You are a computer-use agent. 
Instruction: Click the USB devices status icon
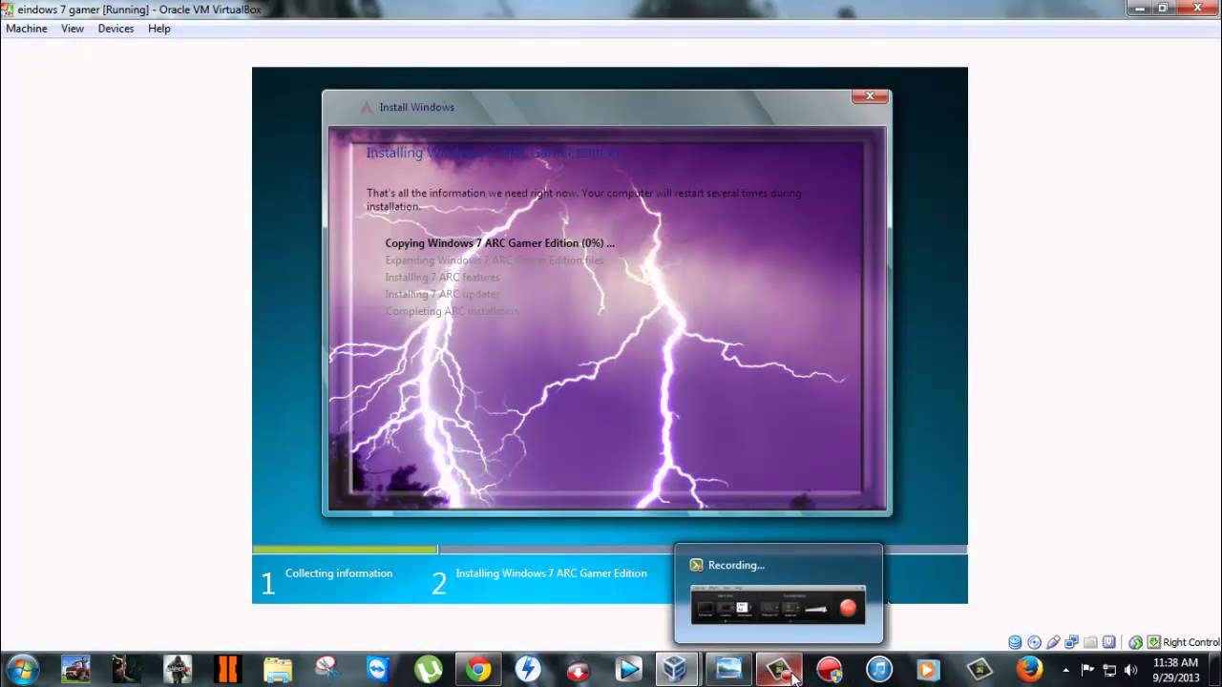point(1053,642)
